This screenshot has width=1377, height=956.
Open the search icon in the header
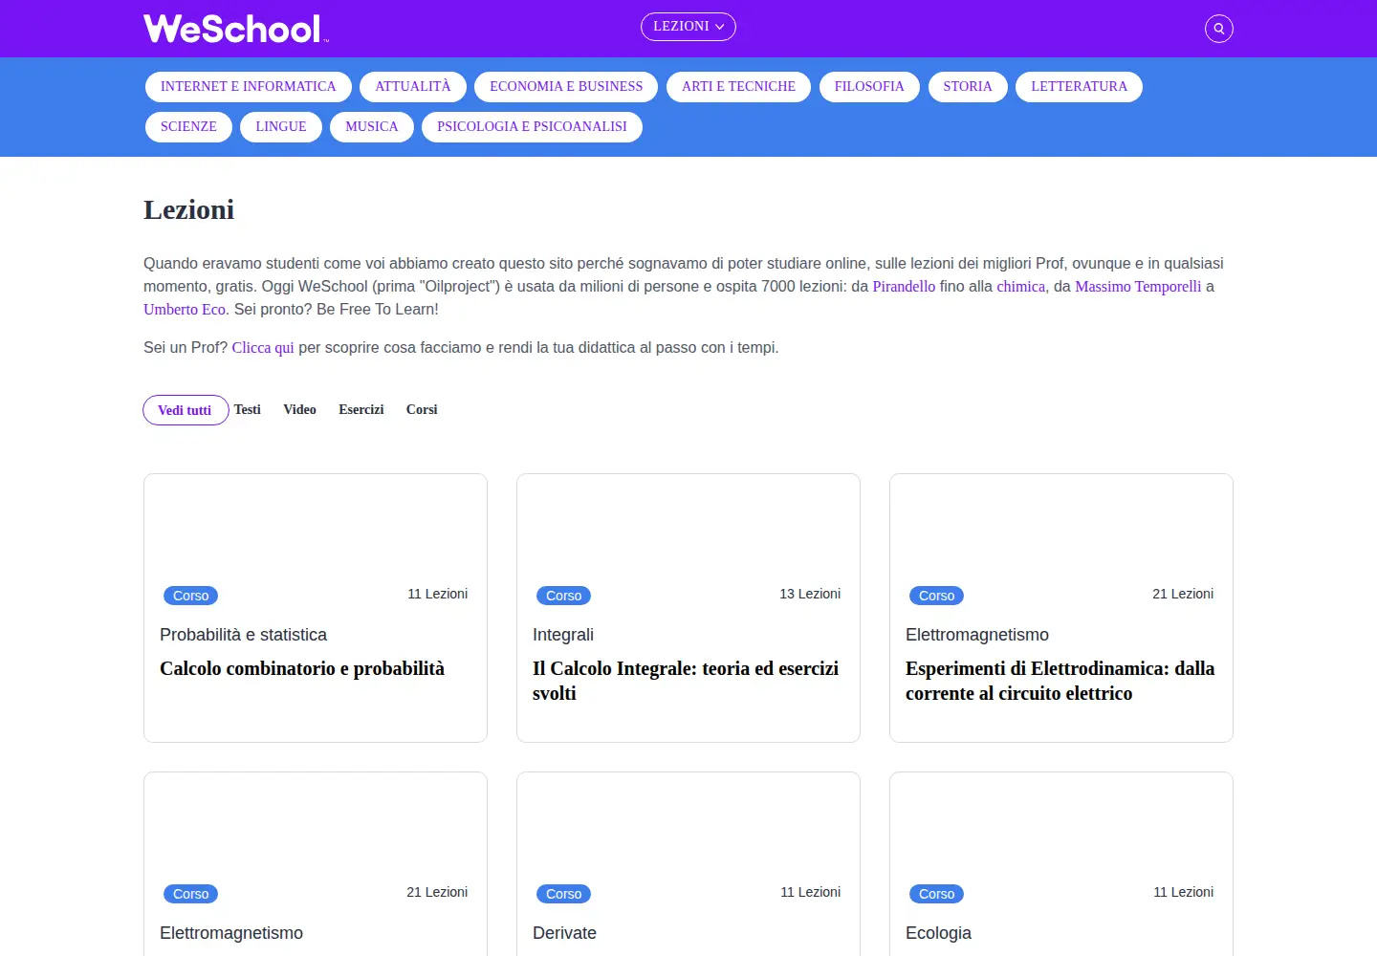click(x=1218, y=29)
